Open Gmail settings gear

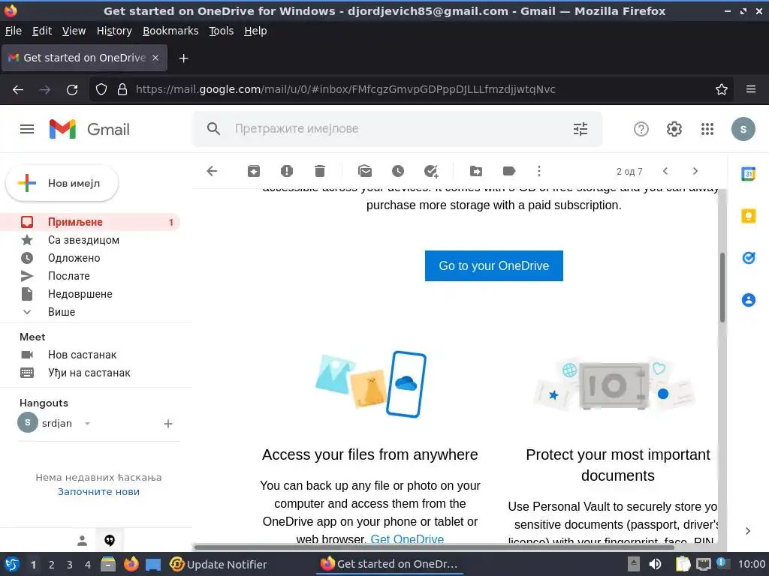[x=674, y=129]
